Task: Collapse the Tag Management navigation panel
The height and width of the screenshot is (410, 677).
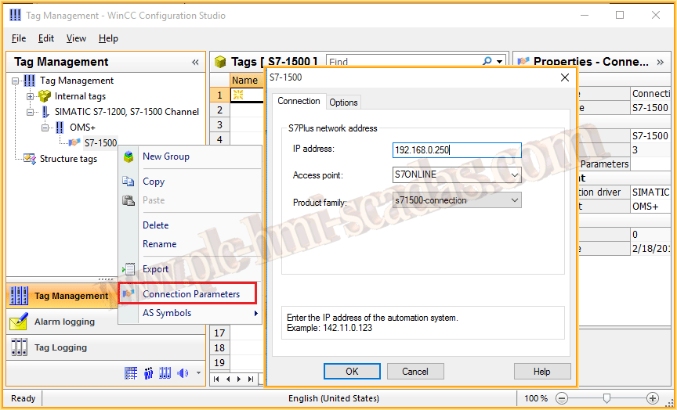Action: 195,62
